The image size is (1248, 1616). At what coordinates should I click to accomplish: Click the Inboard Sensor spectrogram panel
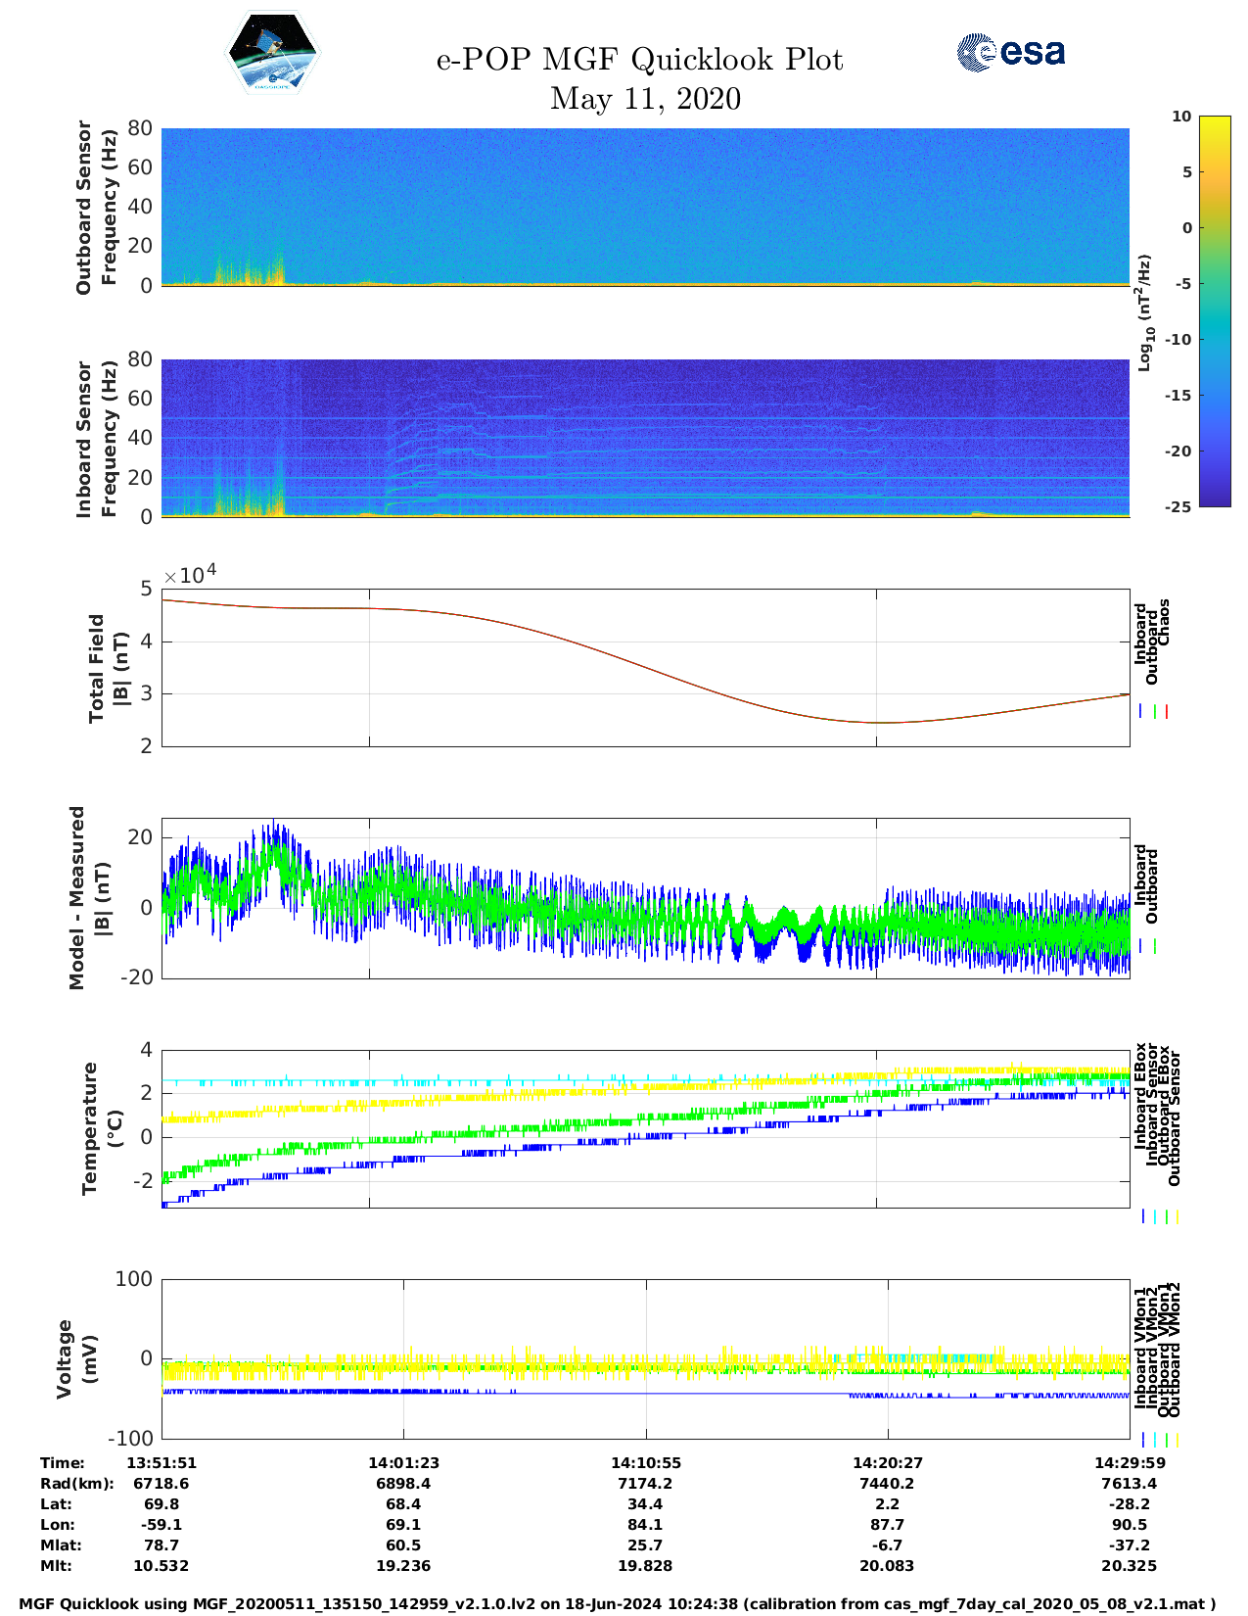point(645,438)
